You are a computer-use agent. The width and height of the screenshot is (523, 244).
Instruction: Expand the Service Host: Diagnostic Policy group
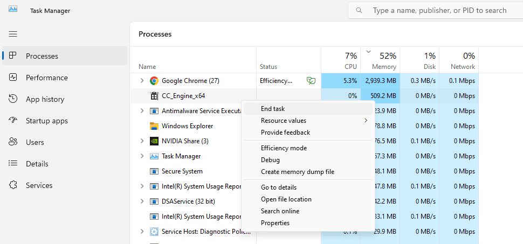pyautogui.click(x=142, y=231)
